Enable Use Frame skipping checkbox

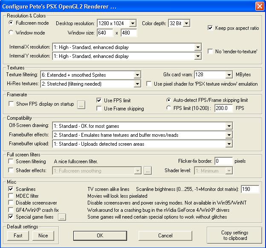(x=99, y=109)
